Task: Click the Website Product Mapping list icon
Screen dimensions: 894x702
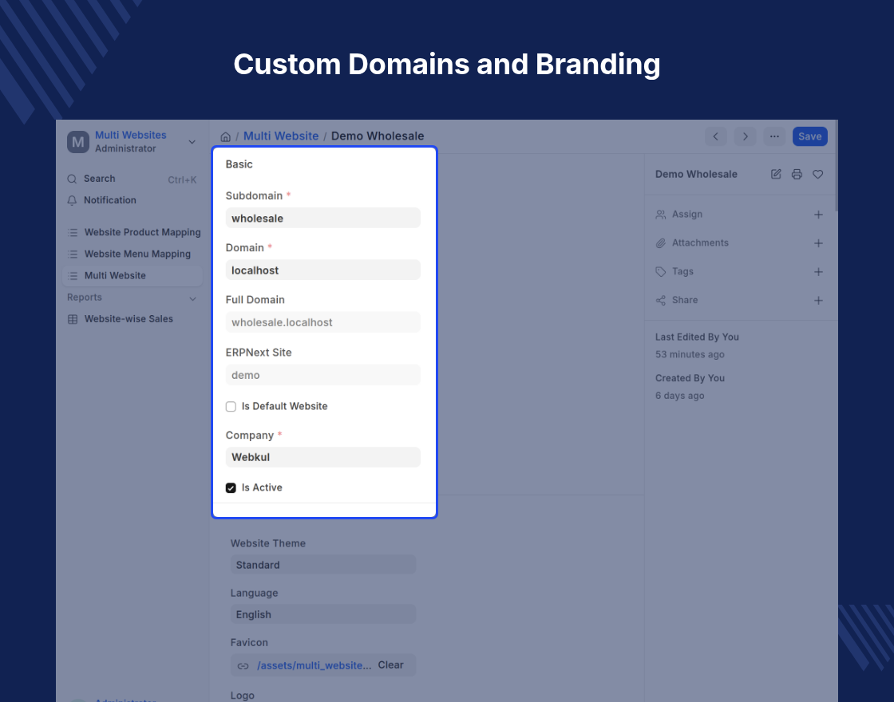Action: (73, 232)
